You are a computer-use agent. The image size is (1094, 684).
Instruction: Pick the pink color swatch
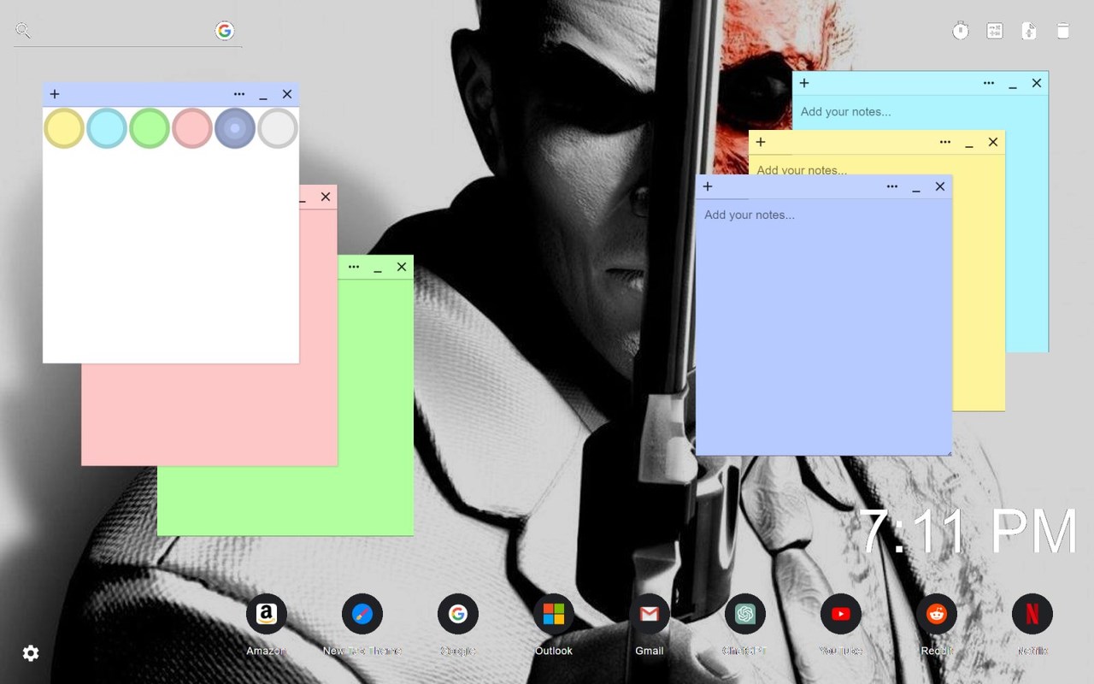pyautogui.click(x=192, y=128)
